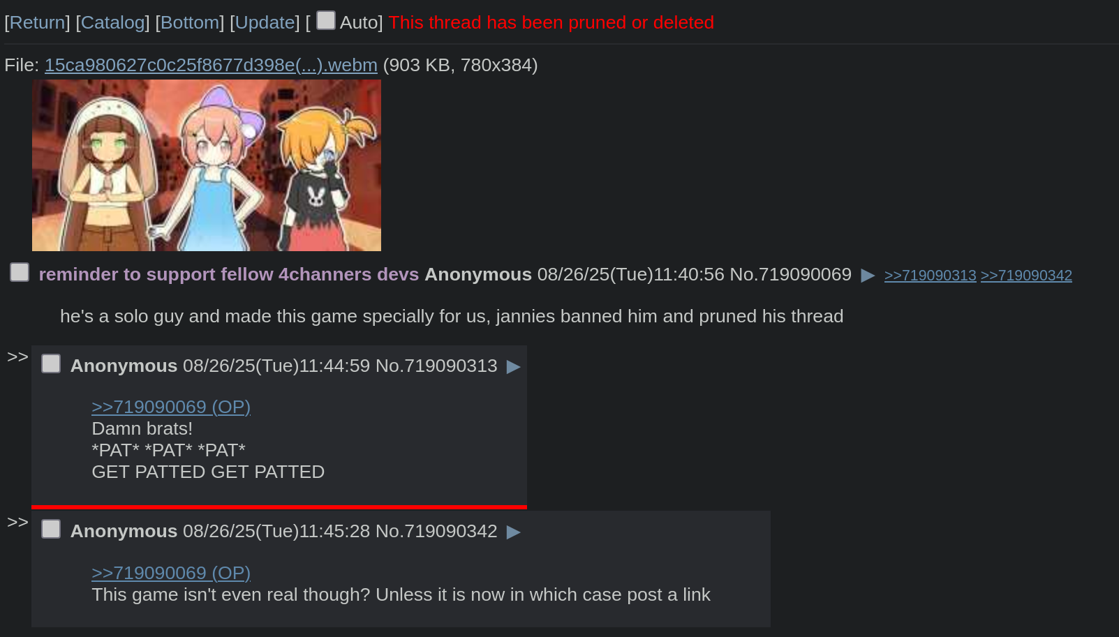This screenshot has height=637, width=1119.
Task: Follow backlink >>719090313 in OP header
Action: pos(930,276)
